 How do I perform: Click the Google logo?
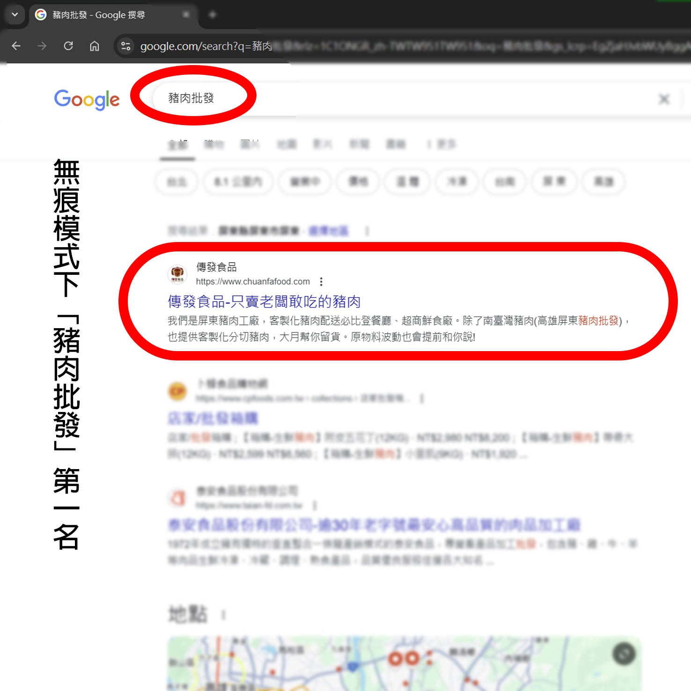pos(87,99)
